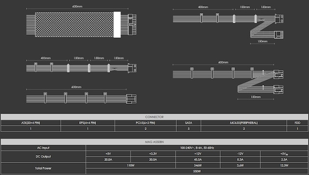Select the lower PCI-E connector on the folded cable
Image resolution: width=309 pixels, height=175 pixels.
click(279, 89)
